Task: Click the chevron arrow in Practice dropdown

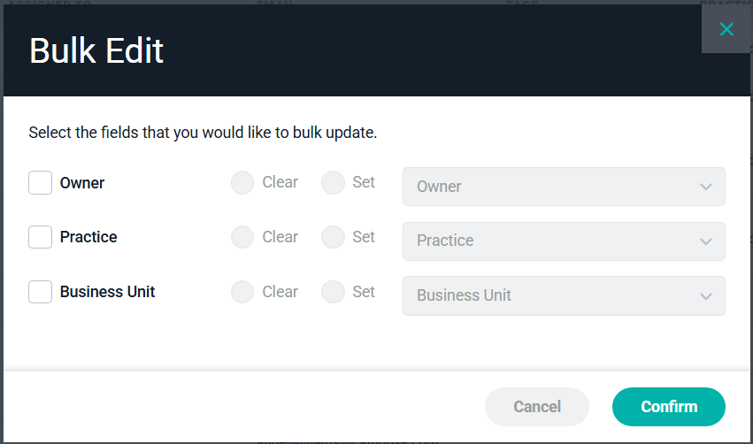Action: click(x=706, y=241)
